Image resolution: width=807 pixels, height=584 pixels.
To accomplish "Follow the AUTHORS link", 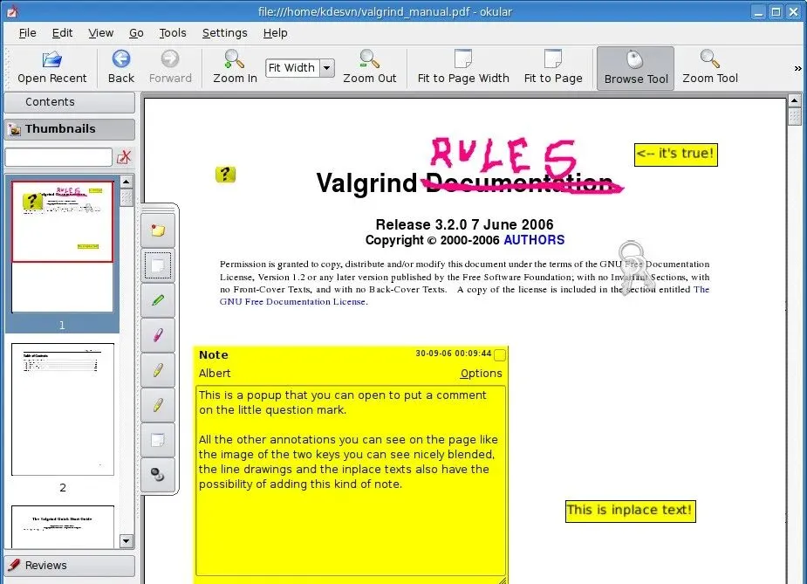I will 534,240.
